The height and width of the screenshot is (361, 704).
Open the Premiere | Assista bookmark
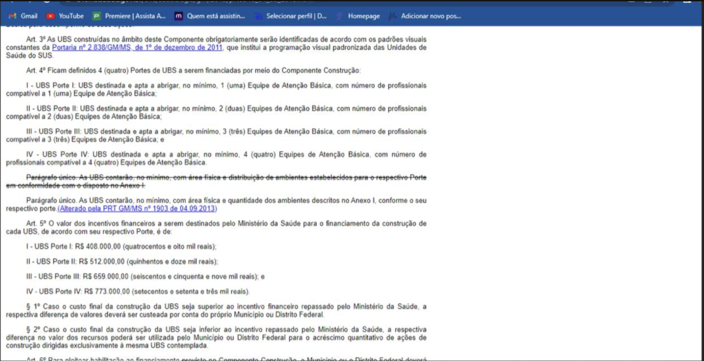click(x=133, y=16)
